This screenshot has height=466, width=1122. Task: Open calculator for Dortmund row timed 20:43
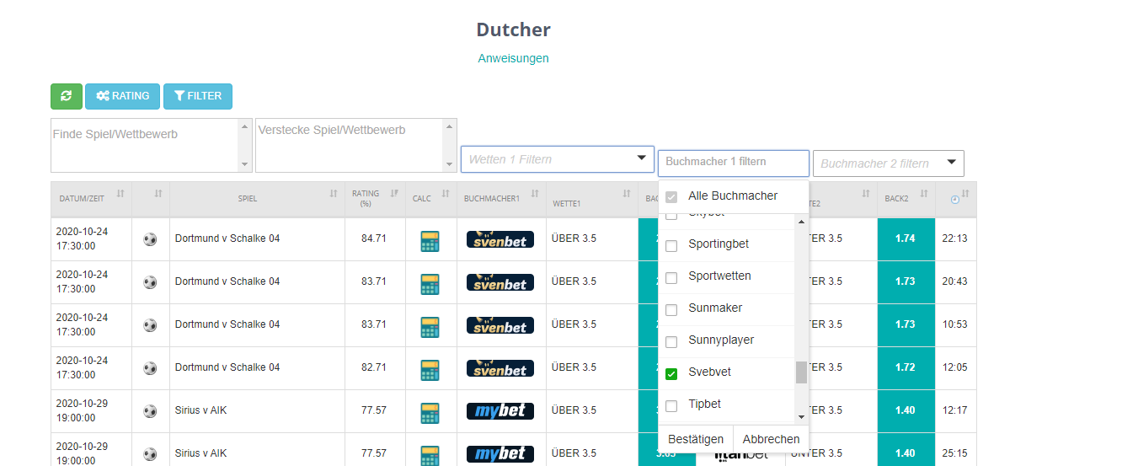(430, 284)
